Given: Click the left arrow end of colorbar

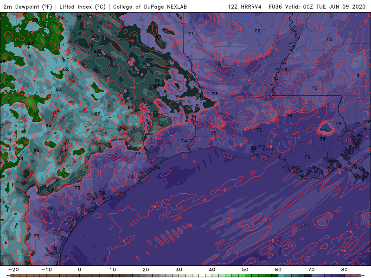Looking at the screenshot, I should (9, 276).
